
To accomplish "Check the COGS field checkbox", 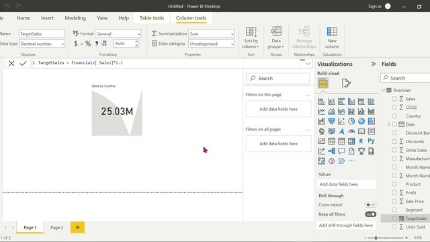I will pos(394,108).
